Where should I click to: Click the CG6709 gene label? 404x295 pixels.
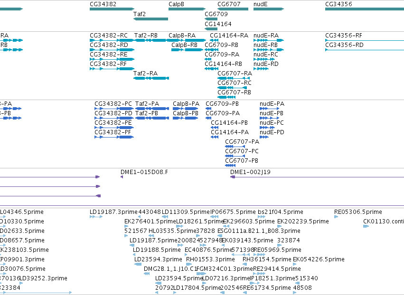coord(216,14)
